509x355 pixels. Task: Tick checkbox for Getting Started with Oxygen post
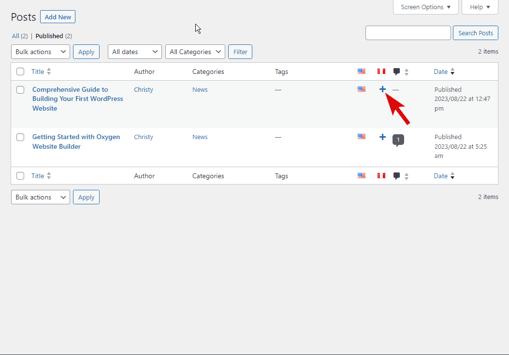coord(20,137)
